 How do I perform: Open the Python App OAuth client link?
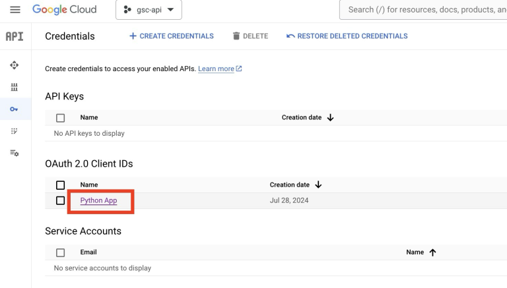point(98,200)
